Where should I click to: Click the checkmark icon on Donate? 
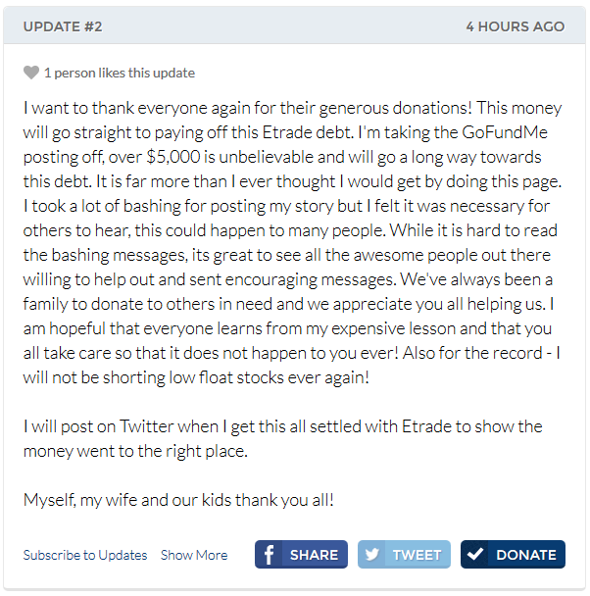click(476, 555)
